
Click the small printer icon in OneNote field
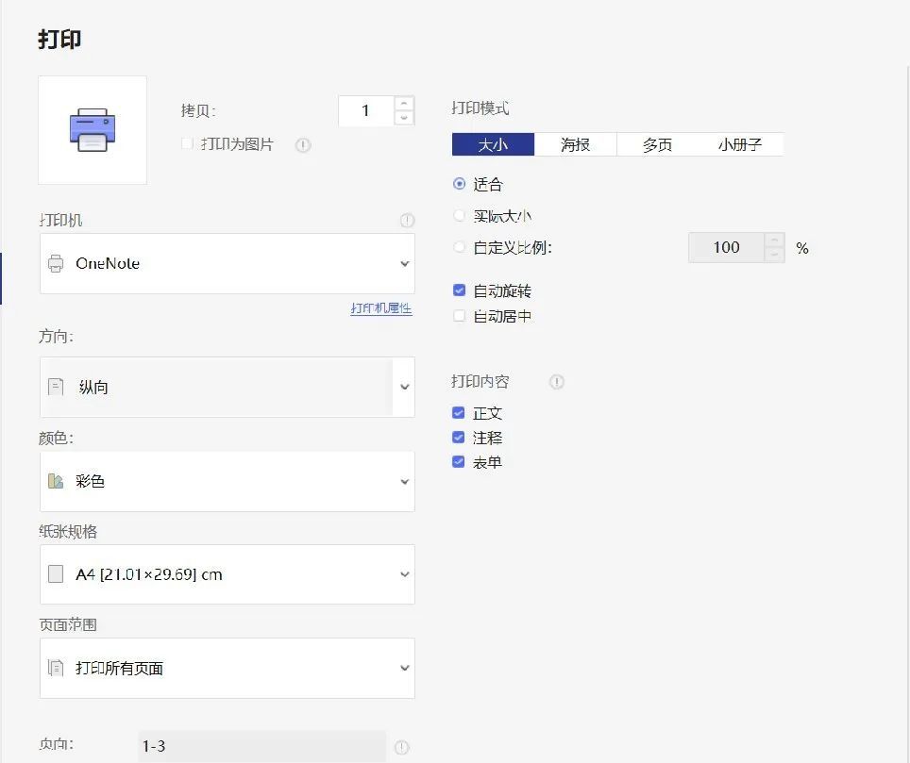pos(56,263)
